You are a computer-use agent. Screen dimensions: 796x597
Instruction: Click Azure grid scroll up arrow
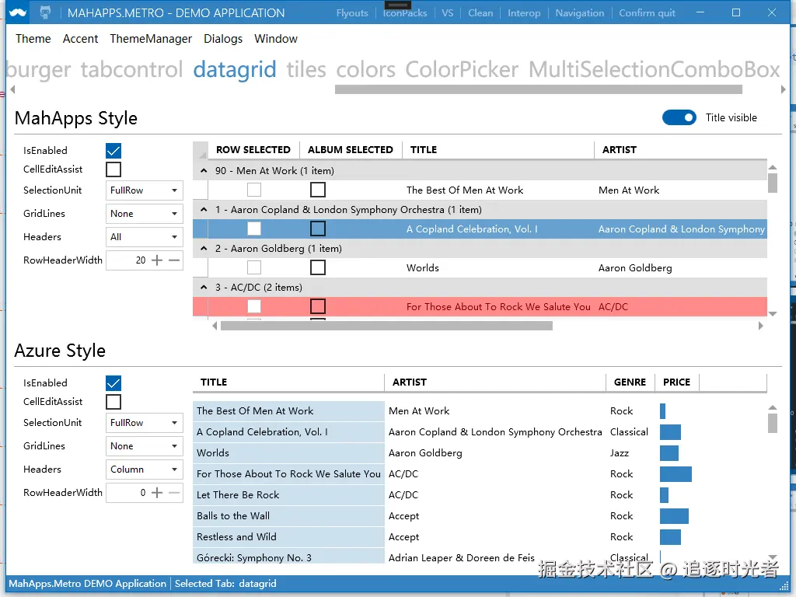[773, 407]
